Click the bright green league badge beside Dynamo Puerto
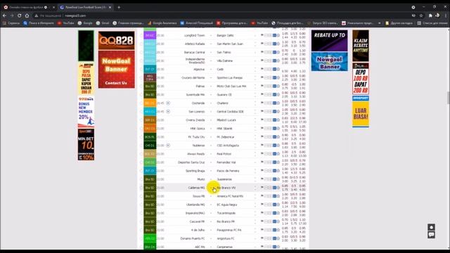Screen dimensions: 450x253 pyautogui.click(x=150, y=238)
